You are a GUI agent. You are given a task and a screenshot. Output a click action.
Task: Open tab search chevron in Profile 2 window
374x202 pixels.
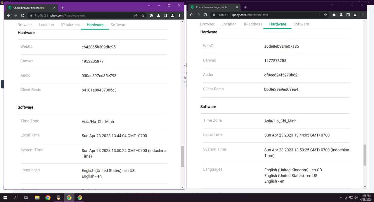click(x=149, y=6)
